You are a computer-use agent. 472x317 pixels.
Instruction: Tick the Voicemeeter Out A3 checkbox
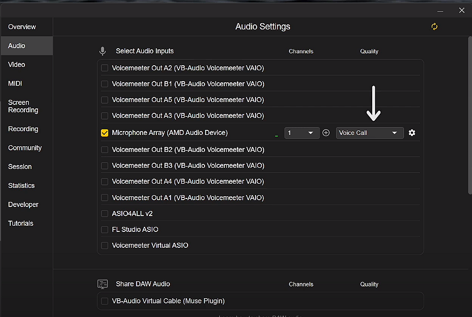104,116
